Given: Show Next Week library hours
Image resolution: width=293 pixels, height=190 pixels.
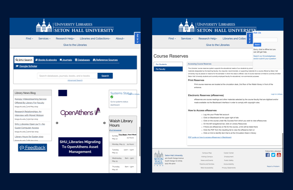Looking at the screenshot, I should pos(132,135).
